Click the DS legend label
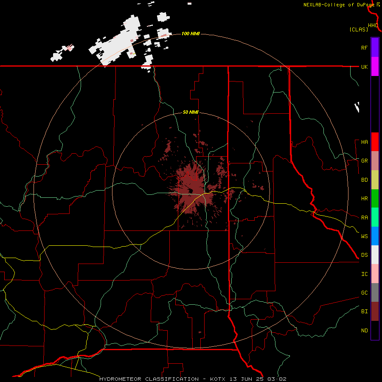382x382 pixels. point(364,255)
